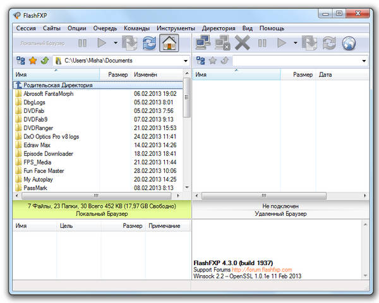The width and height of the screenshot is (379, 303).
Task: Expand the local path C:\Users\Misha\Documents dropdown
Action: tap(186, 61)
